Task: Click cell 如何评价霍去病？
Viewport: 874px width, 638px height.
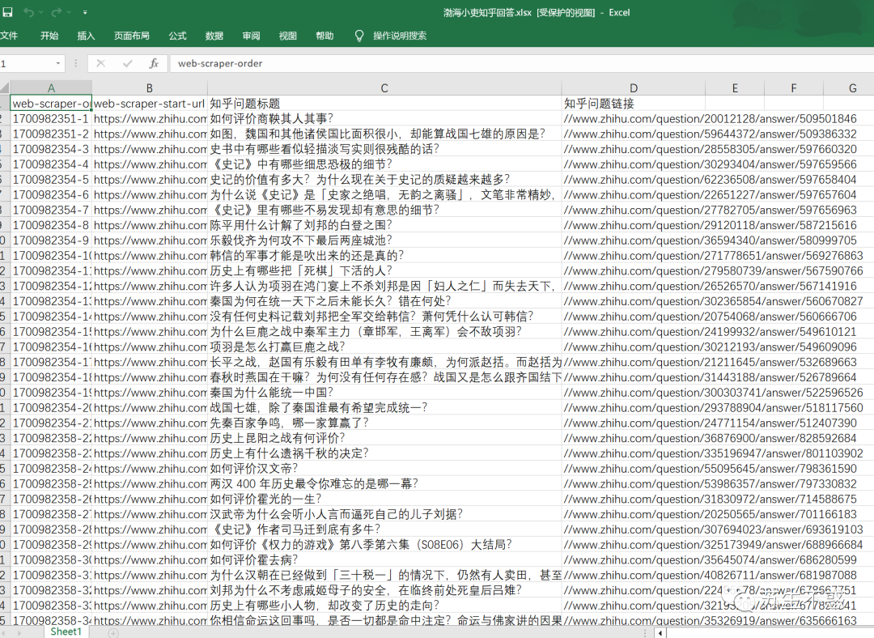Action: tap(384, 560)
